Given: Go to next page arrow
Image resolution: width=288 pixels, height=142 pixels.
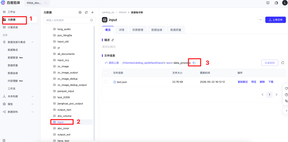Looking at the screenshot, I should 276,95.
